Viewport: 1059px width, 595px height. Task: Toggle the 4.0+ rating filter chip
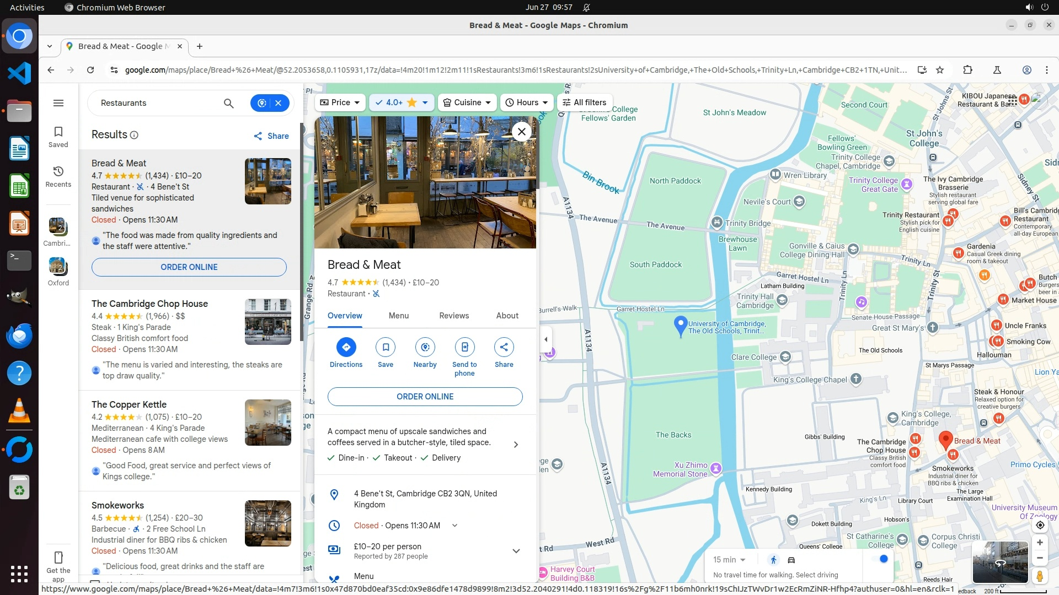click(x=401, y=102)
